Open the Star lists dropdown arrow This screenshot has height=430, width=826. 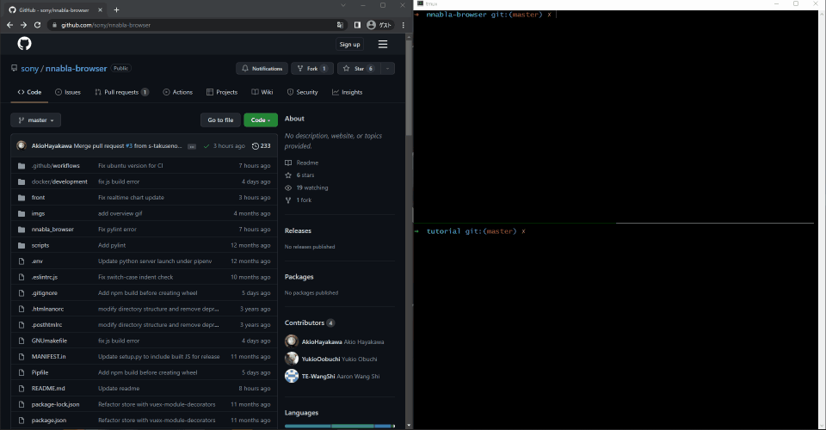(x=387, y=69)
